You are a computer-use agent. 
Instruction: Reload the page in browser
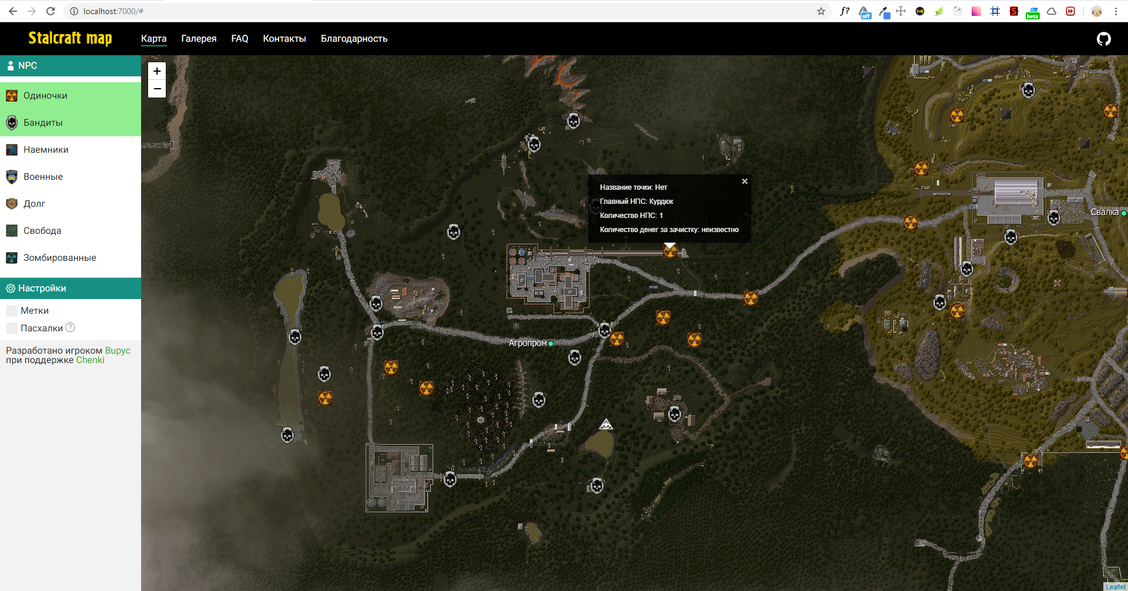click(51, 11)
